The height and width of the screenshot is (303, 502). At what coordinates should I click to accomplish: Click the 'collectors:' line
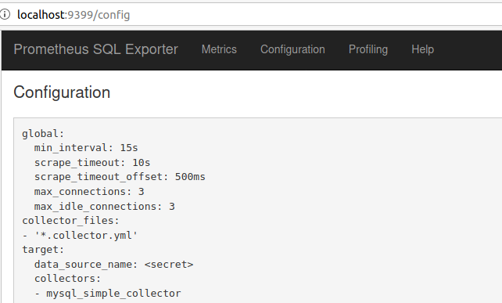click(68, 279)
